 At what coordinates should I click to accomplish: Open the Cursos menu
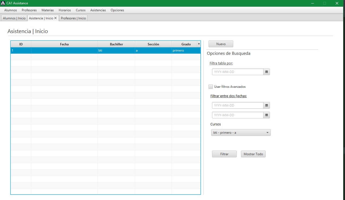[x=81, y=10]
